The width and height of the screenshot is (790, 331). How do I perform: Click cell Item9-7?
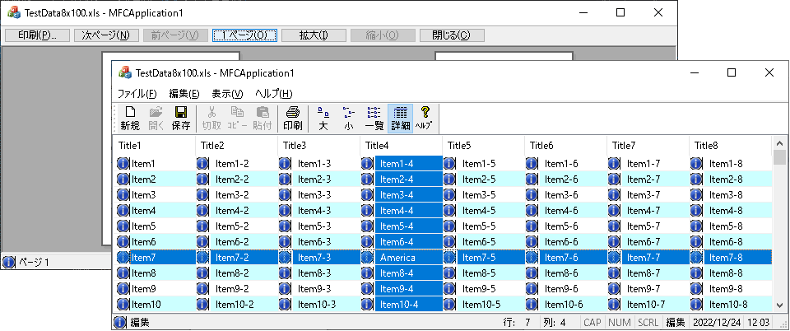[644, 289]
